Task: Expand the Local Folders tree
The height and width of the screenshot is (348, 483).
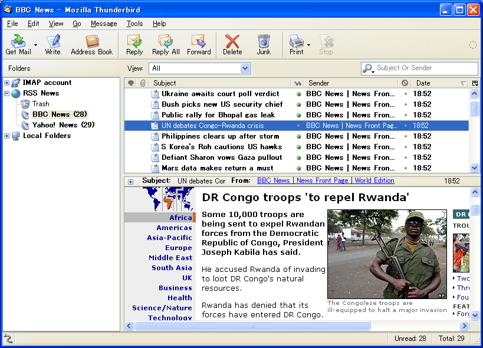Action: pos(6,136)
